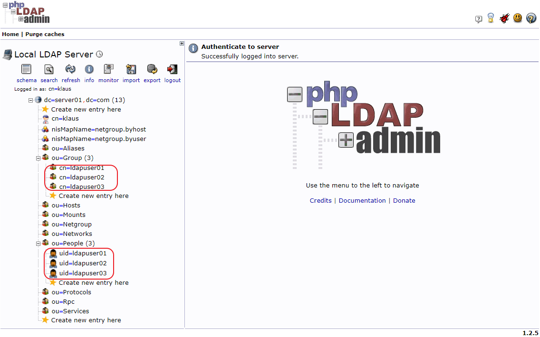Select nisMapName=netgroup.byuser entry
Screen dimensions: 540x337
[99, 139]
